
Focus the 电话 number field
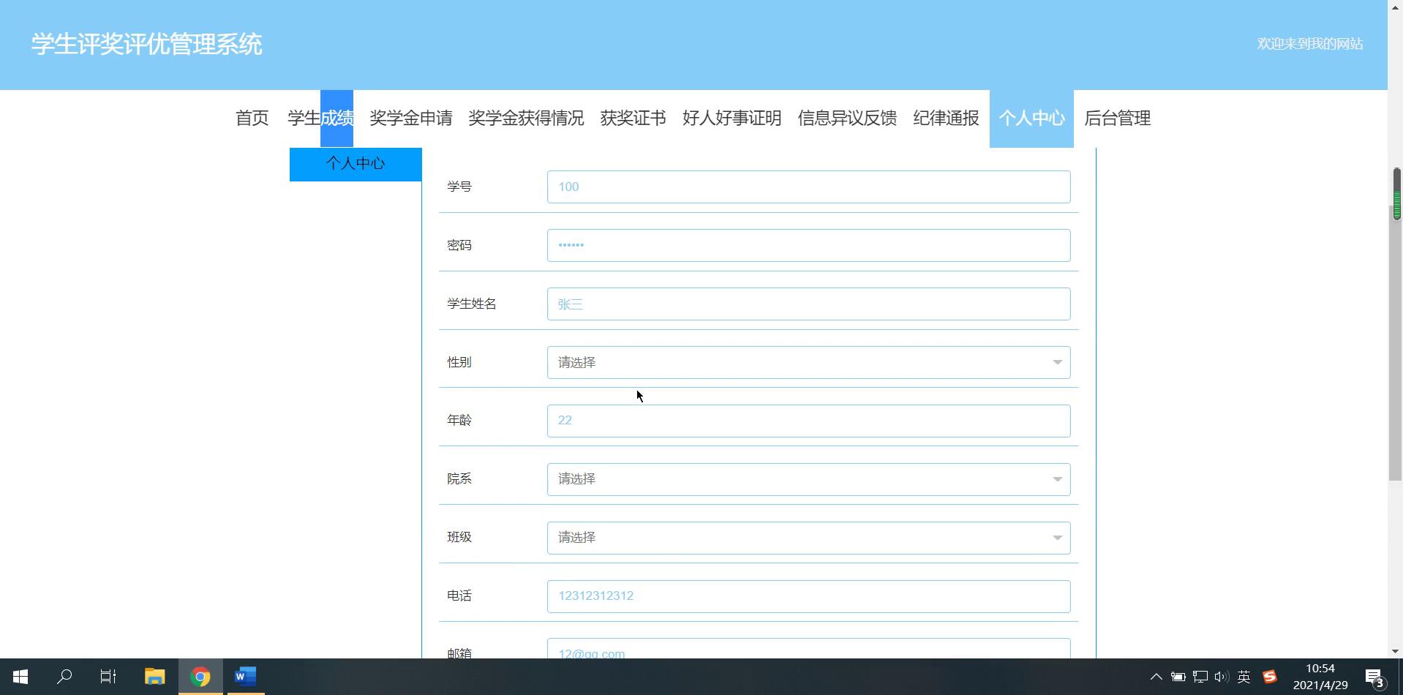click(808, 596)
